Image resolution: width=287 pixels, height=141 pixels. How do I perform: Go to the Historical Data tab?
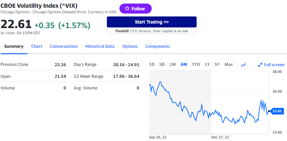pyautogui.click(x=100, y=46)
